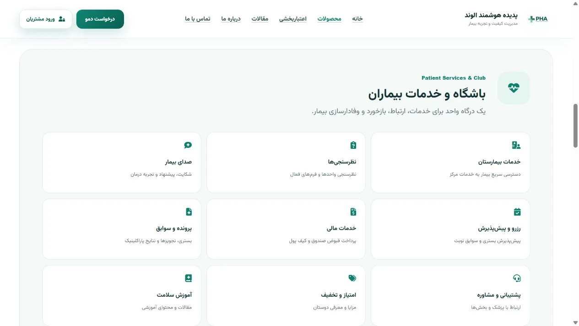Image resolution: width=579 pixels, height=326 pixels.
Task: Click the خدمات بیمارستان card icon
Action: pos(516,145)
